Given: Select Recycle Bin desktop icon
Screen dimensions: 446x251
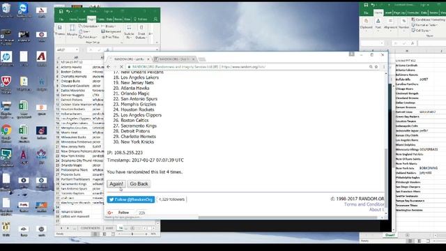Looking at the screenshot, I should [x=6, y=10].
